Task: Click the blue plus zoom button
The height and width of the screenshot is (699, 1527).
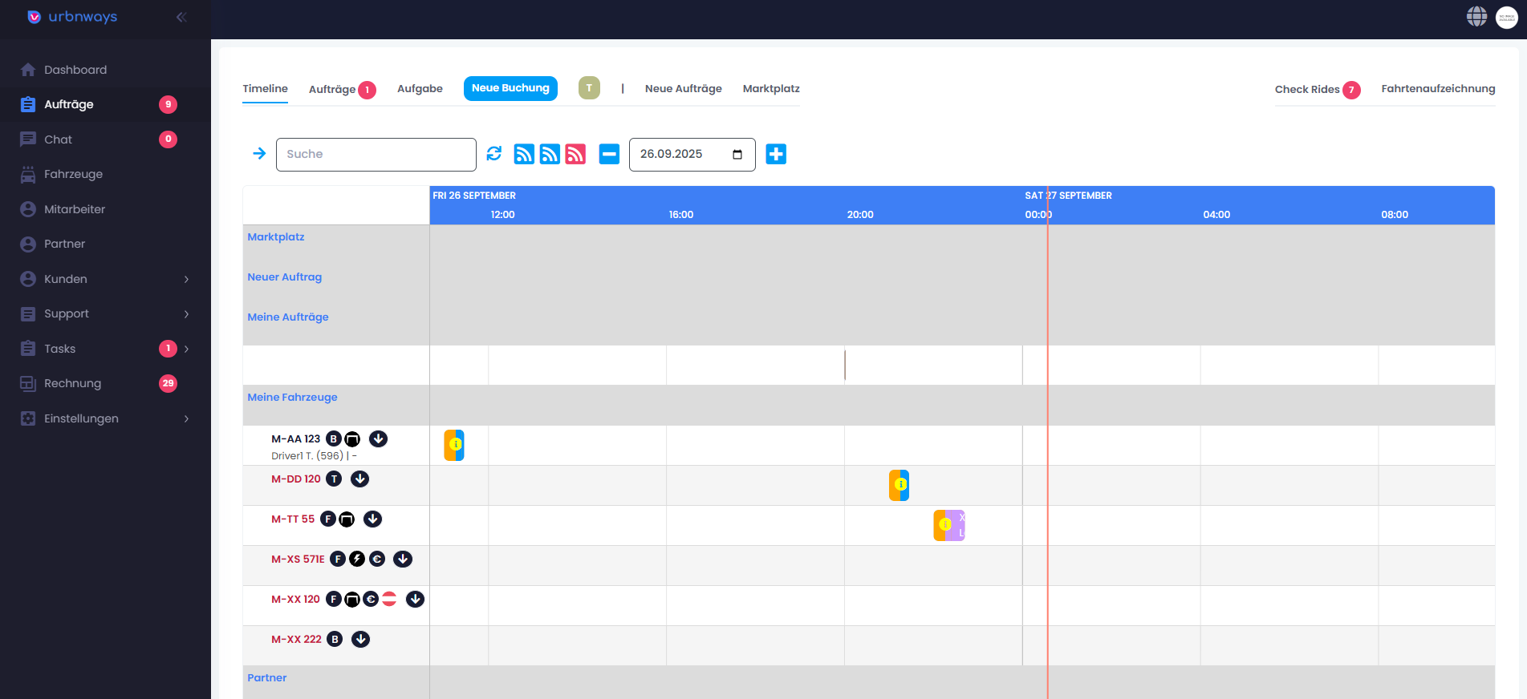Action: tap(776, 154)
